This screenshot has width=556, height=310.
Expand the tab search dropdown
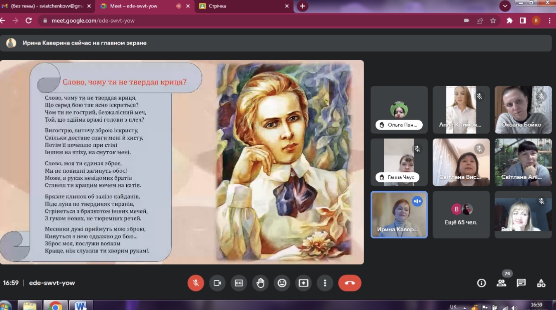pyautogui.click(x=505, y=6)
